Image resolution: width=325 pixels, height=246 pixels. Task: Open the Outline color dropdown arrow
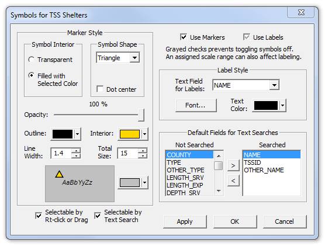pyautogui.click(x=78, y=134)
